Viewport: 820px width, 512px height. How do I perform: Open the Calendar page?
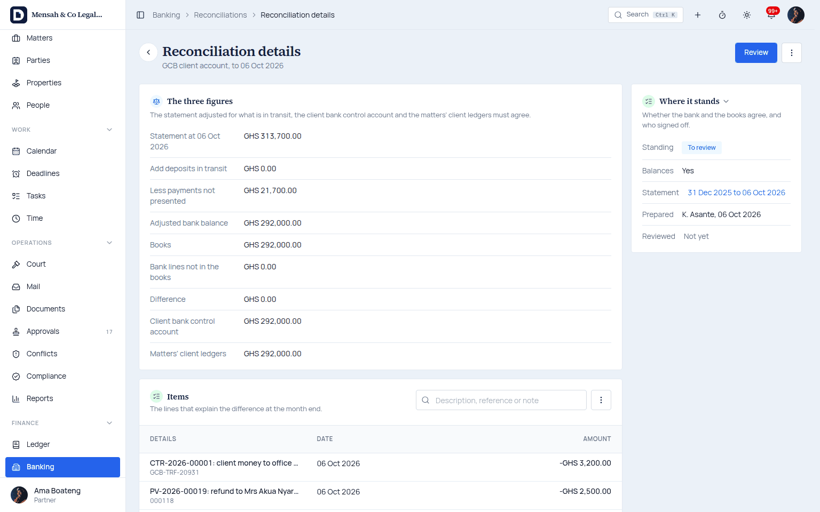(x=62, y=151)
